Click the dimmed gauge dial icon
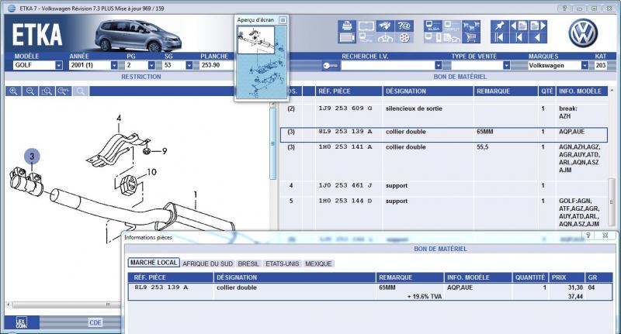 (384, 37)
